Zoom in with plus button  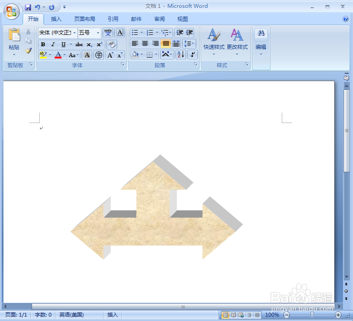pyautogui.click(x=338, y=315)
